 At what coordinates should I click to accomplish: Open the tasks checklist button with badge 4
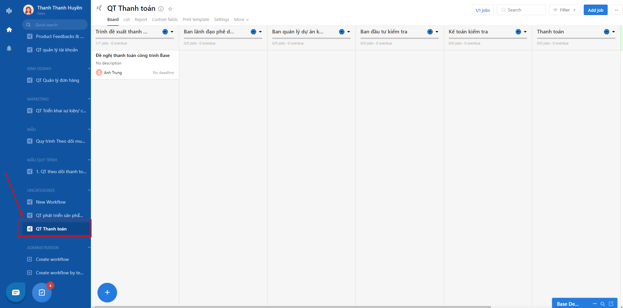coord(42,292)
